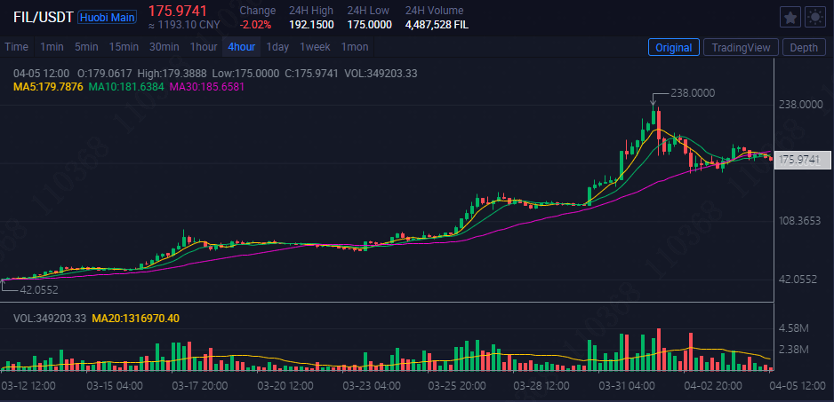Toggle light/dark theme with sun icon
834x402 pixels.
coord(814,18)
